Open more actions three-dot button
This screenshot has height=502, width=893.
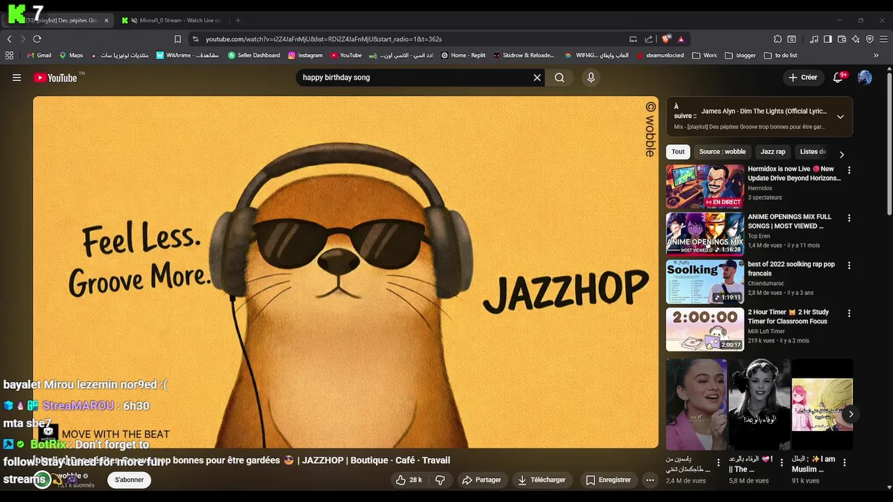point(650,480)
